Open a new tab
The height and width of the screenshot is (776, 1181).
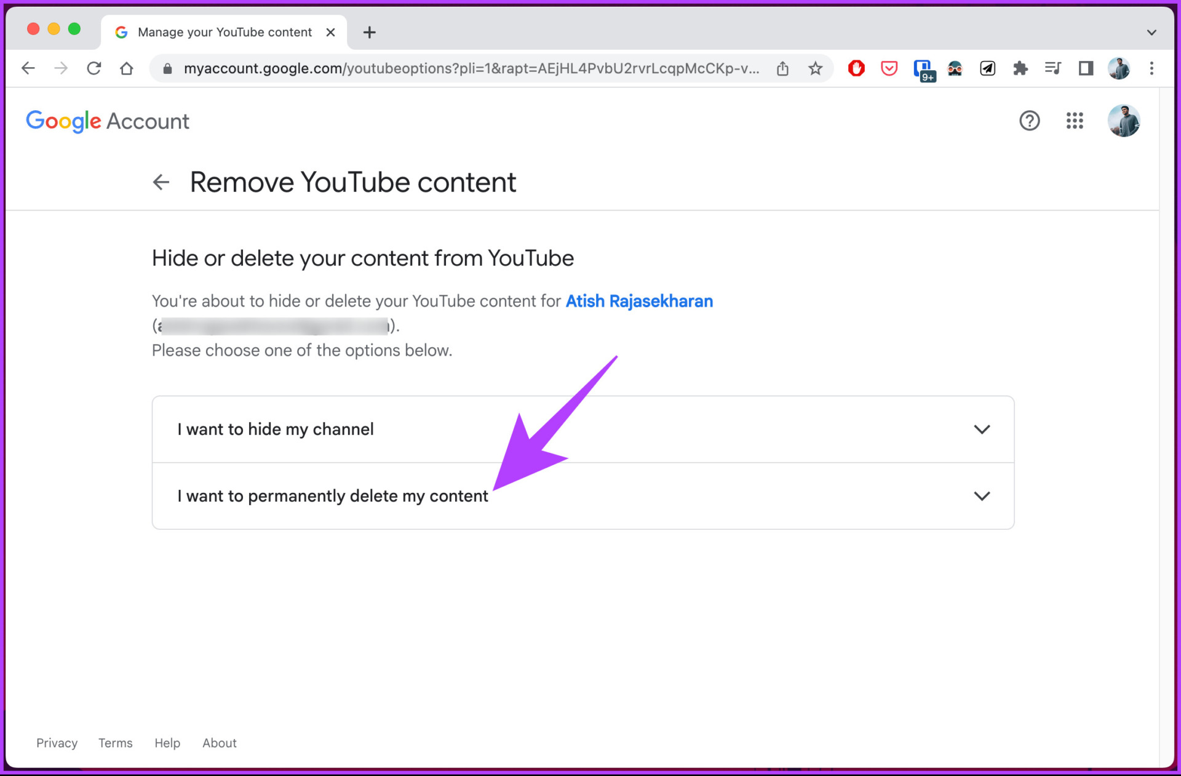(370, 33)
